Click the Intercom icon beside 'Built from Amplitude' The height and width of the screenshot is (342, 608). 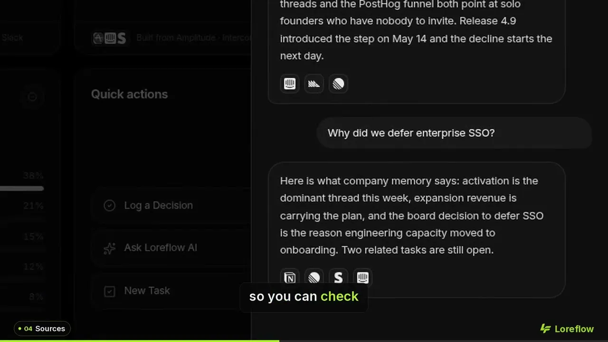(110, 38)
